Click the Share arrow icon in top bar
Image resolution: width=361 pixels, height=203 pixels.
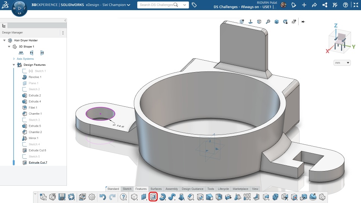pos(314,5)
